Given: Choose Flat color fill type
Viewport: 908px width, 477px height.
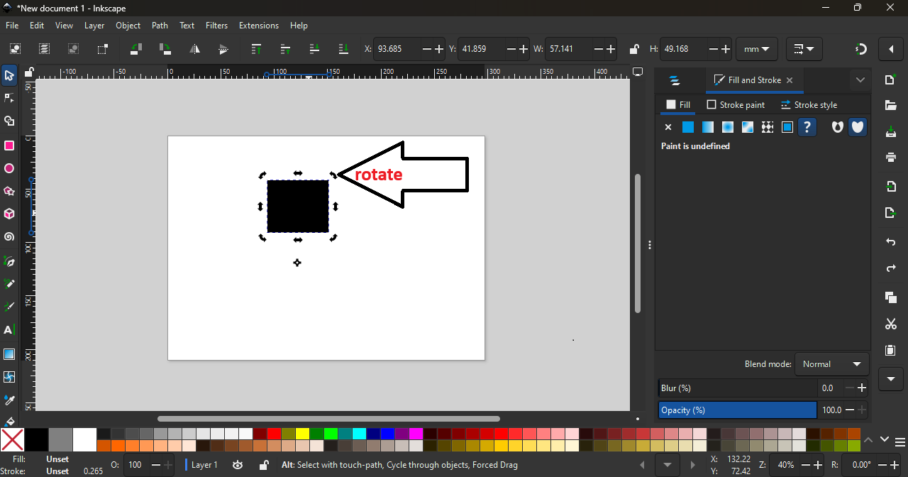Looking at the screenshot, I should pyautogui.click(x=687, y=128).
